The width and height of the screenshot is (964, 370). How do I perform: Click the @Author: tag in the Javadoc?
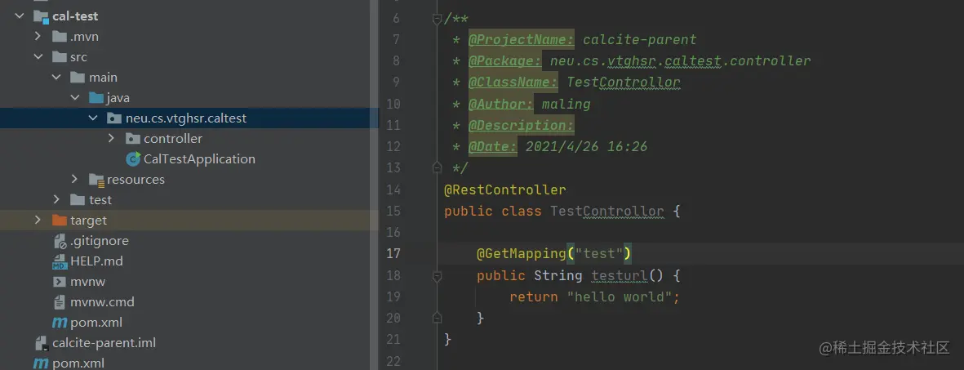(x=501, y=104)
